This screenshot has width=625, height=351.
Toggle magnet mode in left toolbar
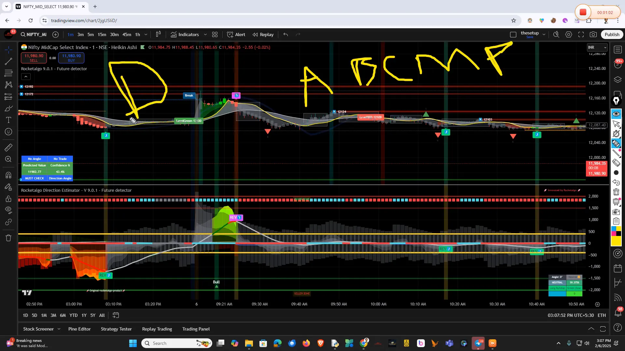click(8, 175)
